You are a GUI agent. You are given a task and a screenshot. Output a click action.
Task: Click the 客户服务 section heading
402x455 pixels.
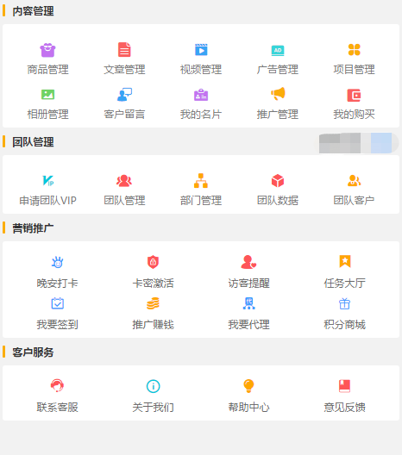[x=33, y=352]
